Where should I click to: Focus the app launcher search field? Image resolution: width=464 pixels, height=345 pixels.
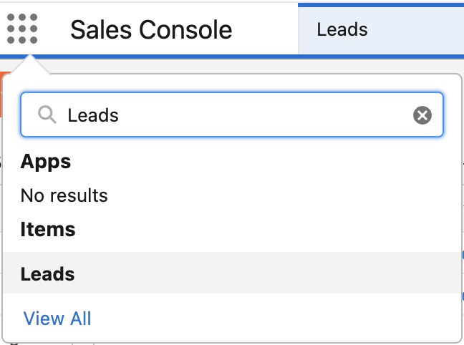(x=232, y=115)
